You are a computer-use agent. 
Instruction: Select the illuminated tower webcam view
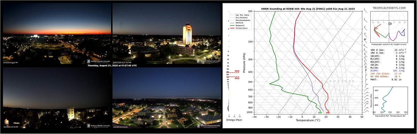(167, 33)
